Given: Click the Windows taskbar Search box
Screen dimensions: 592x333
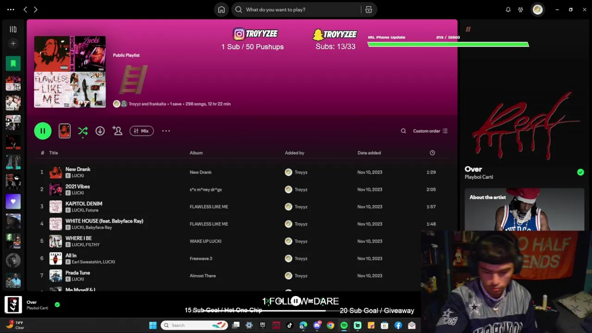Looking at the screenshot, I should coord(194,325).
